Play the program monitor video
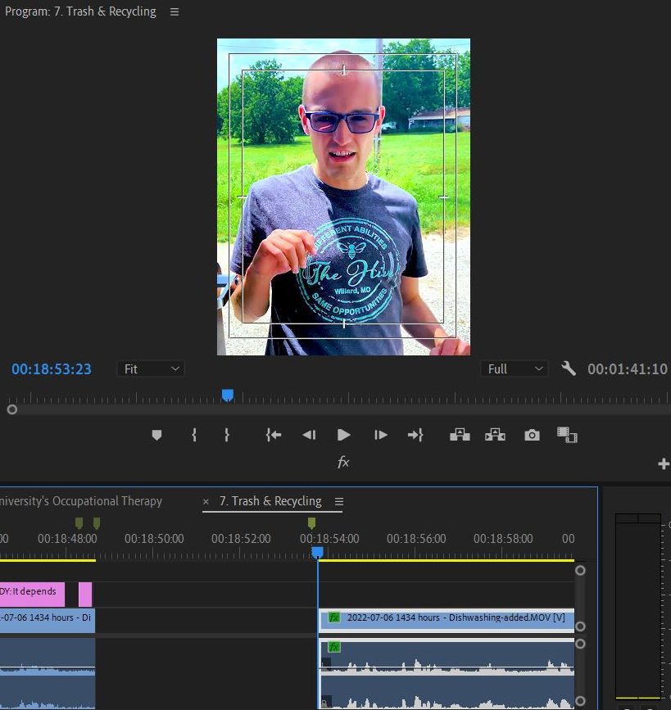This screenshot has height=710, width=671. coord(344,435)
